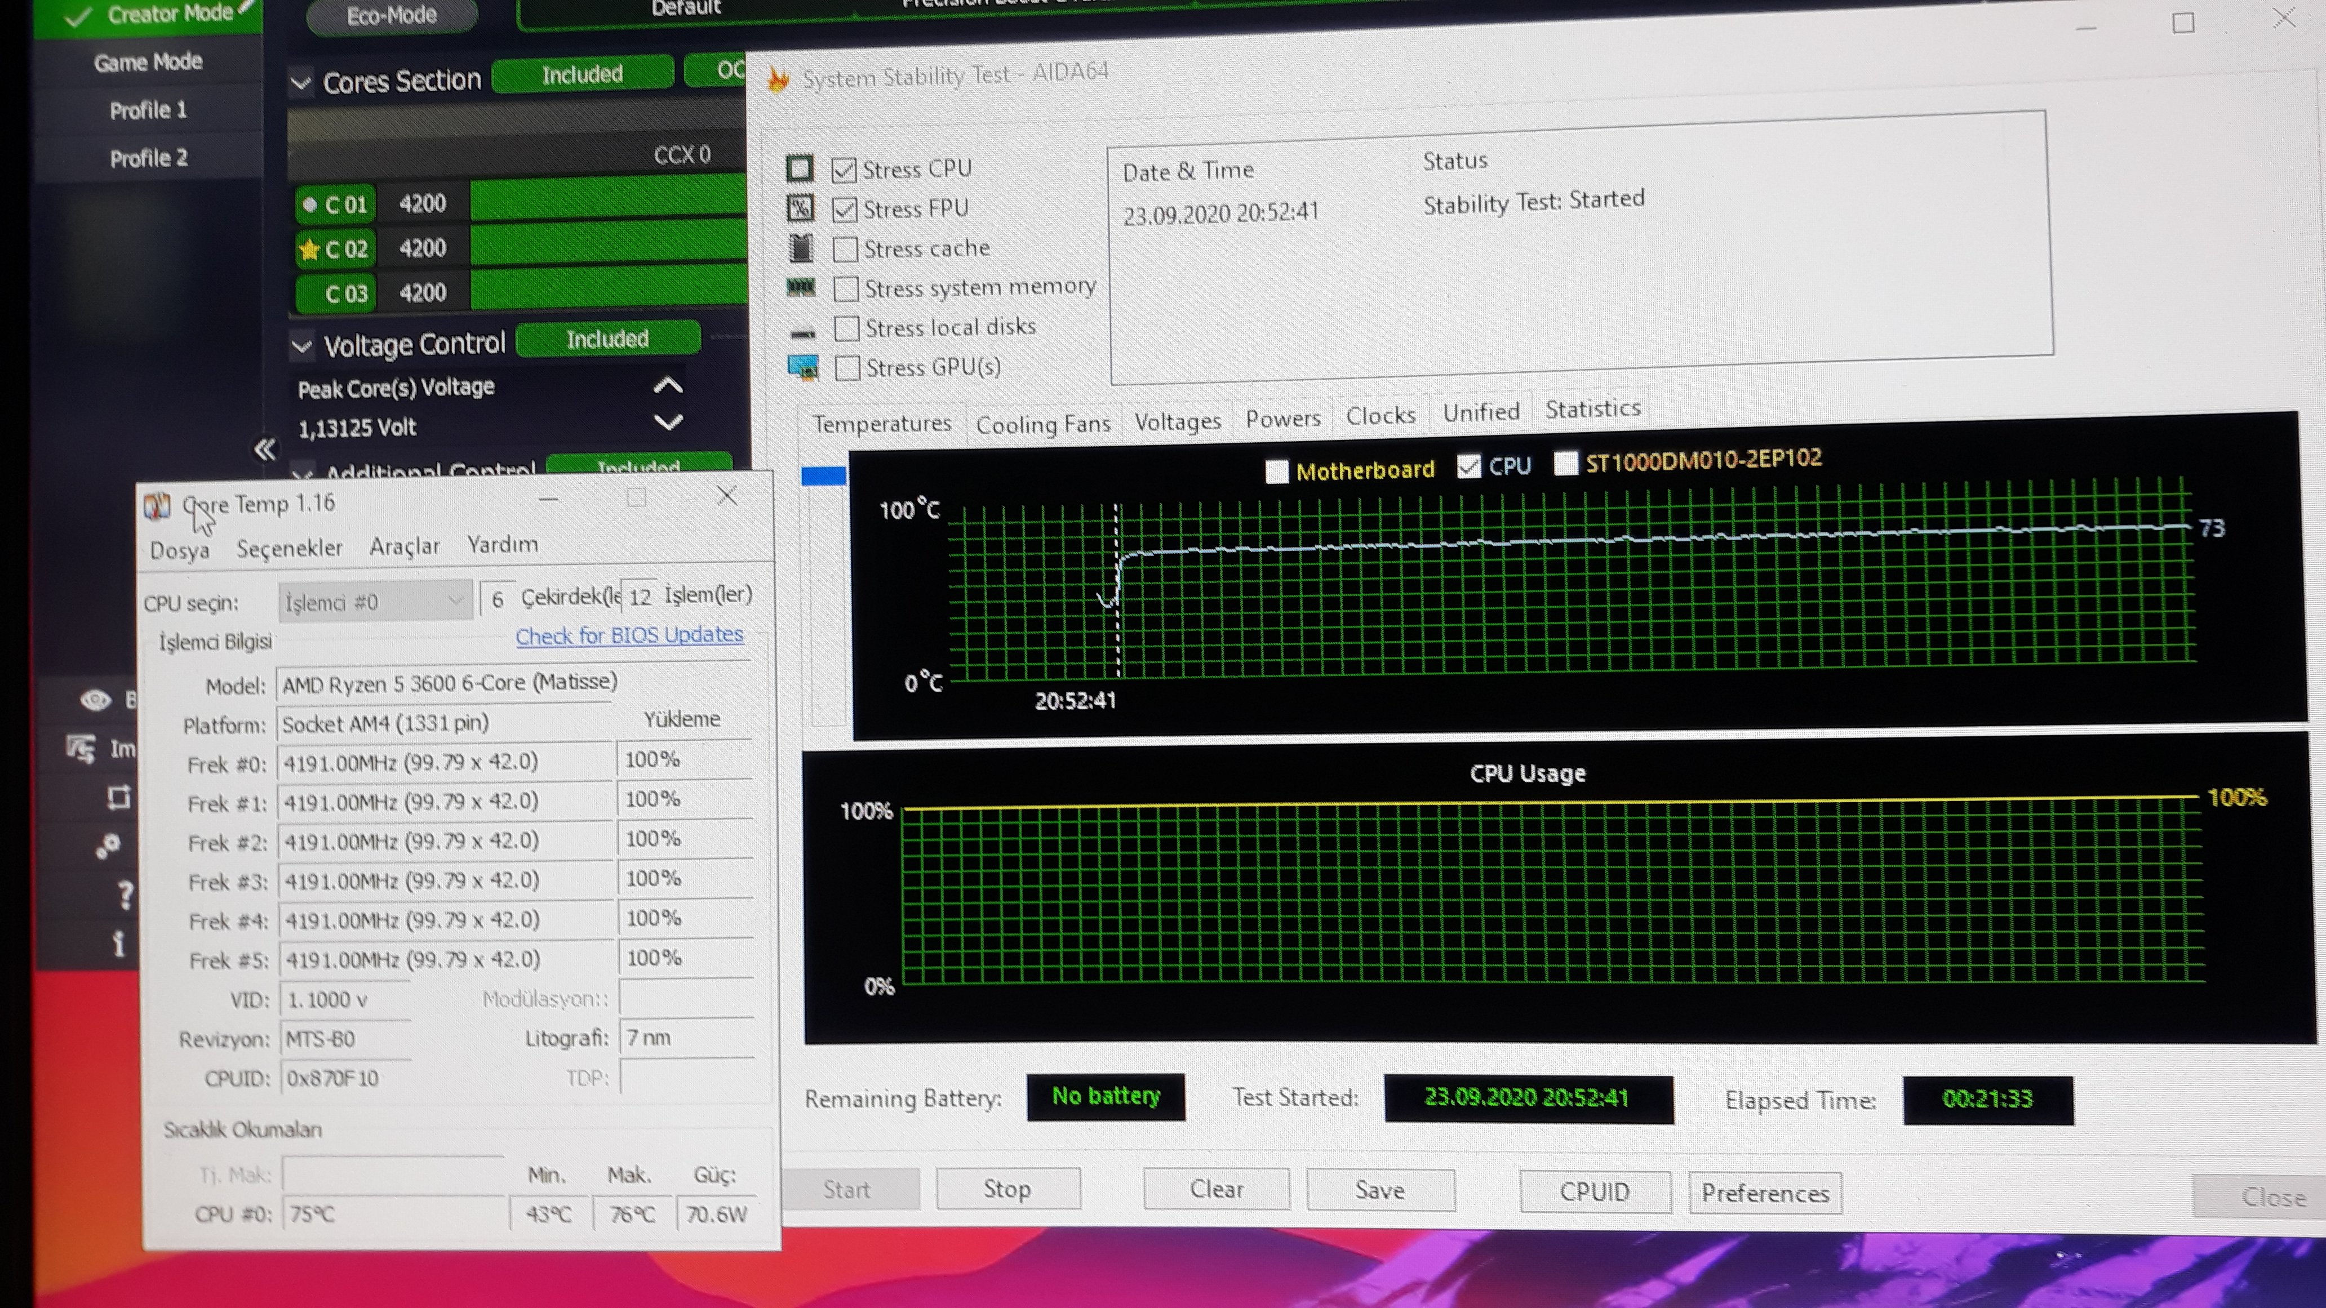2326x1308 pixels.
Task: Click the VID field showing 1.1000 v
Action: (x=346, y=999)
